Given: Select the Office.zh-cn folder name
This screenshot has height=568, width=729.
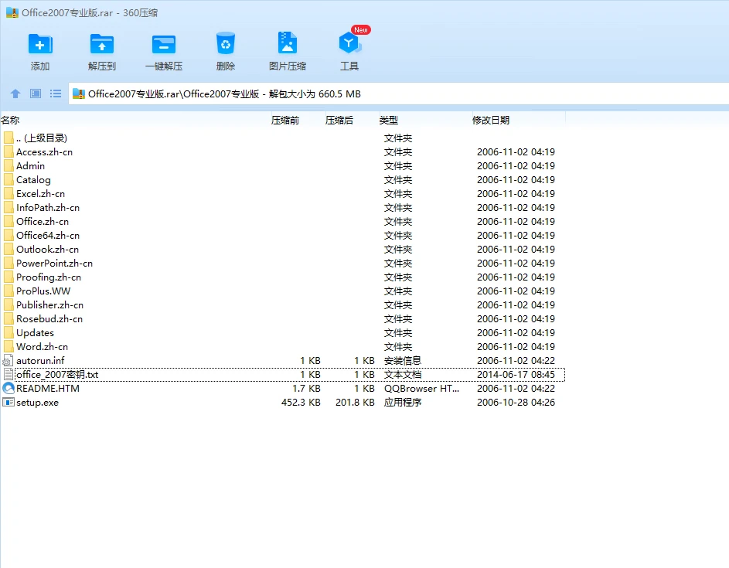Looking at the screenshot, I should (x=43, y=222).
